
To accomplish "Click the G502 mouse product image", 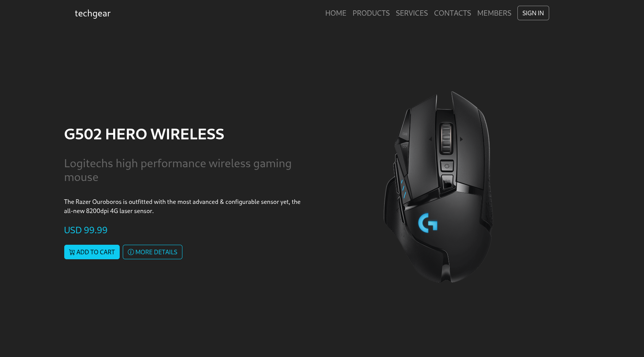I will click(x=439, y=187).
